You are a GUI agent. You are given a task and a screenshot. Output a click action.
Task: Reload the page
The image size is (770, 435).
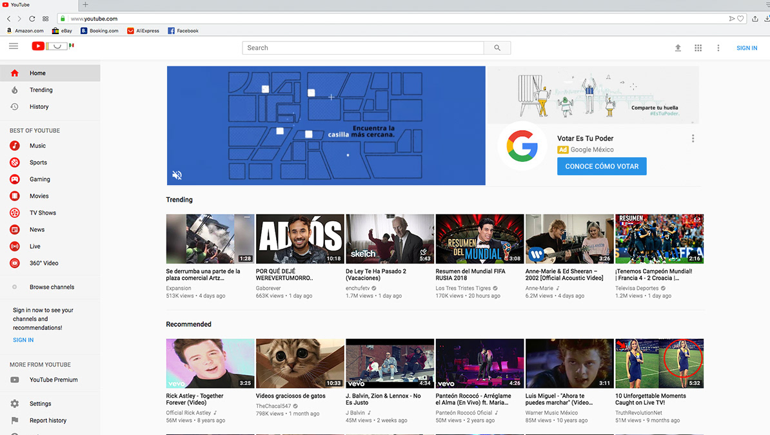pos(32,19)
